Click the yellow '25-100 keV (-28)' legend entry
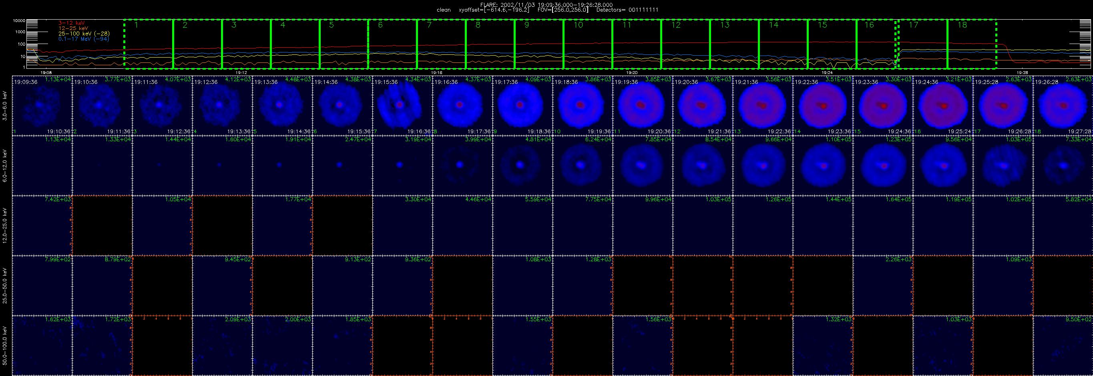This screenshot has width=1093, height=376. (x=84, y=34)
